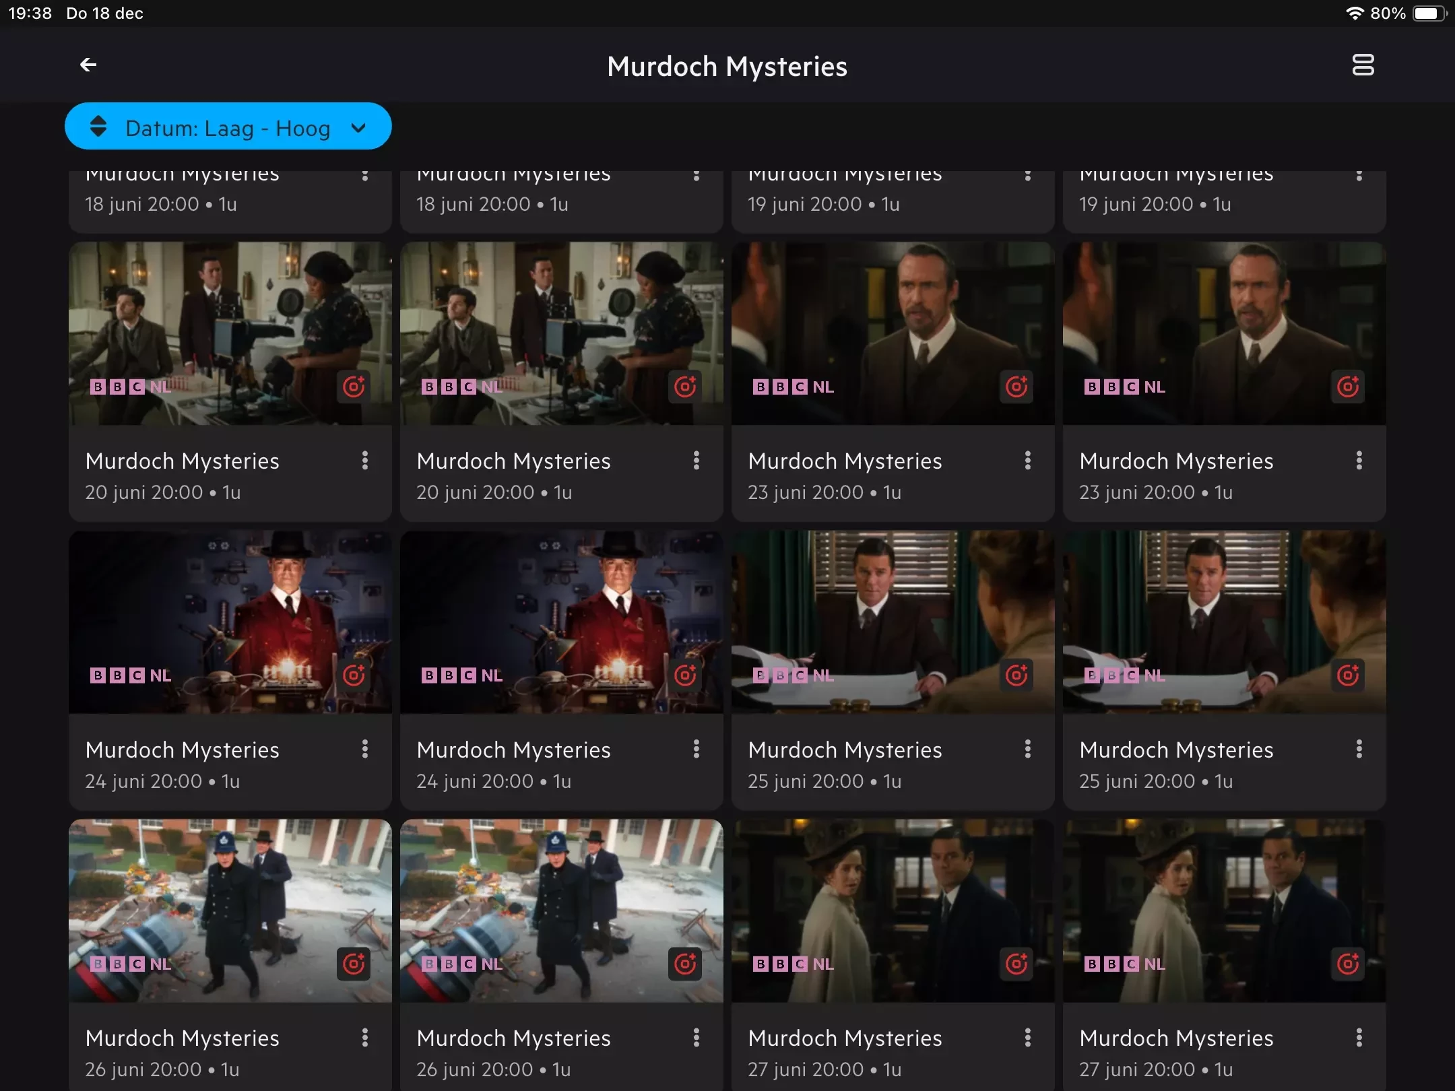Open three-dot menu for first 26 juni episode
This screenshot has height=1091, width=1455.
(364, 1038)
